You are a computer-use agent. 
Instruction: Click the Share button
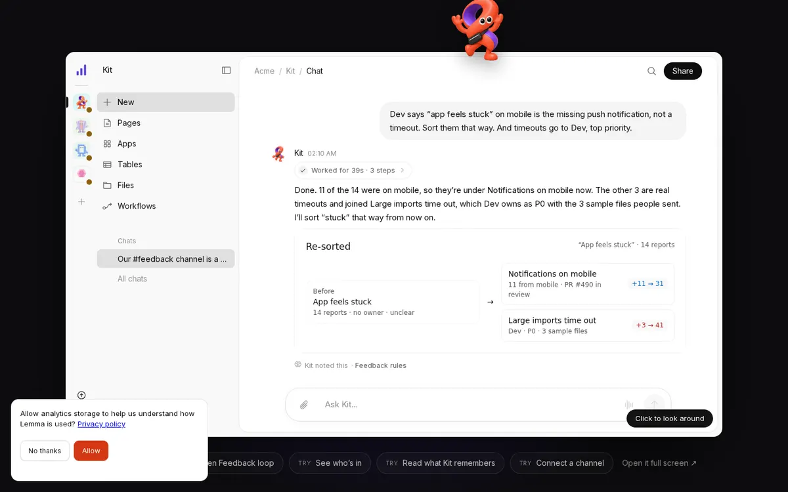[x=682, y=71]
